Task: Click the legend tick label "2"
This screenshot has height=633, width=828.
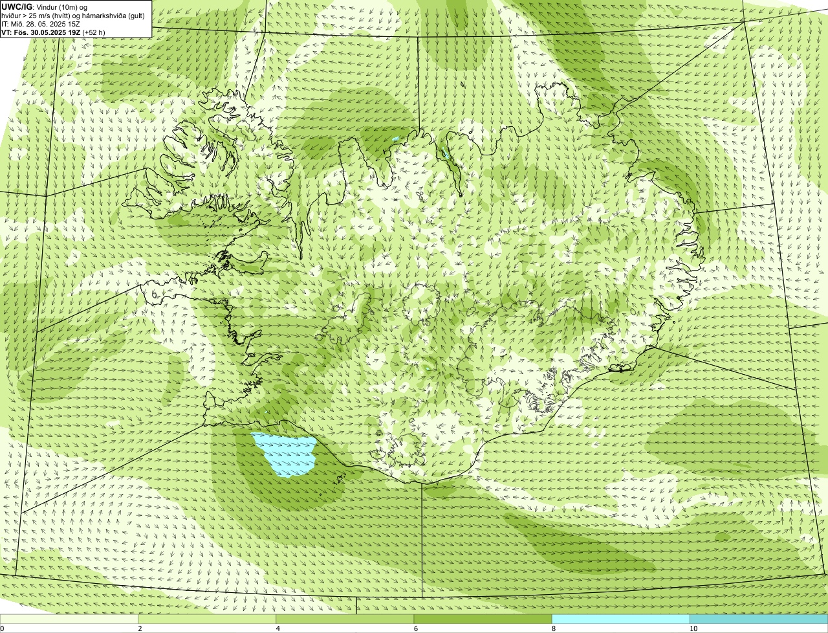Action: click(x=140, y=629)
